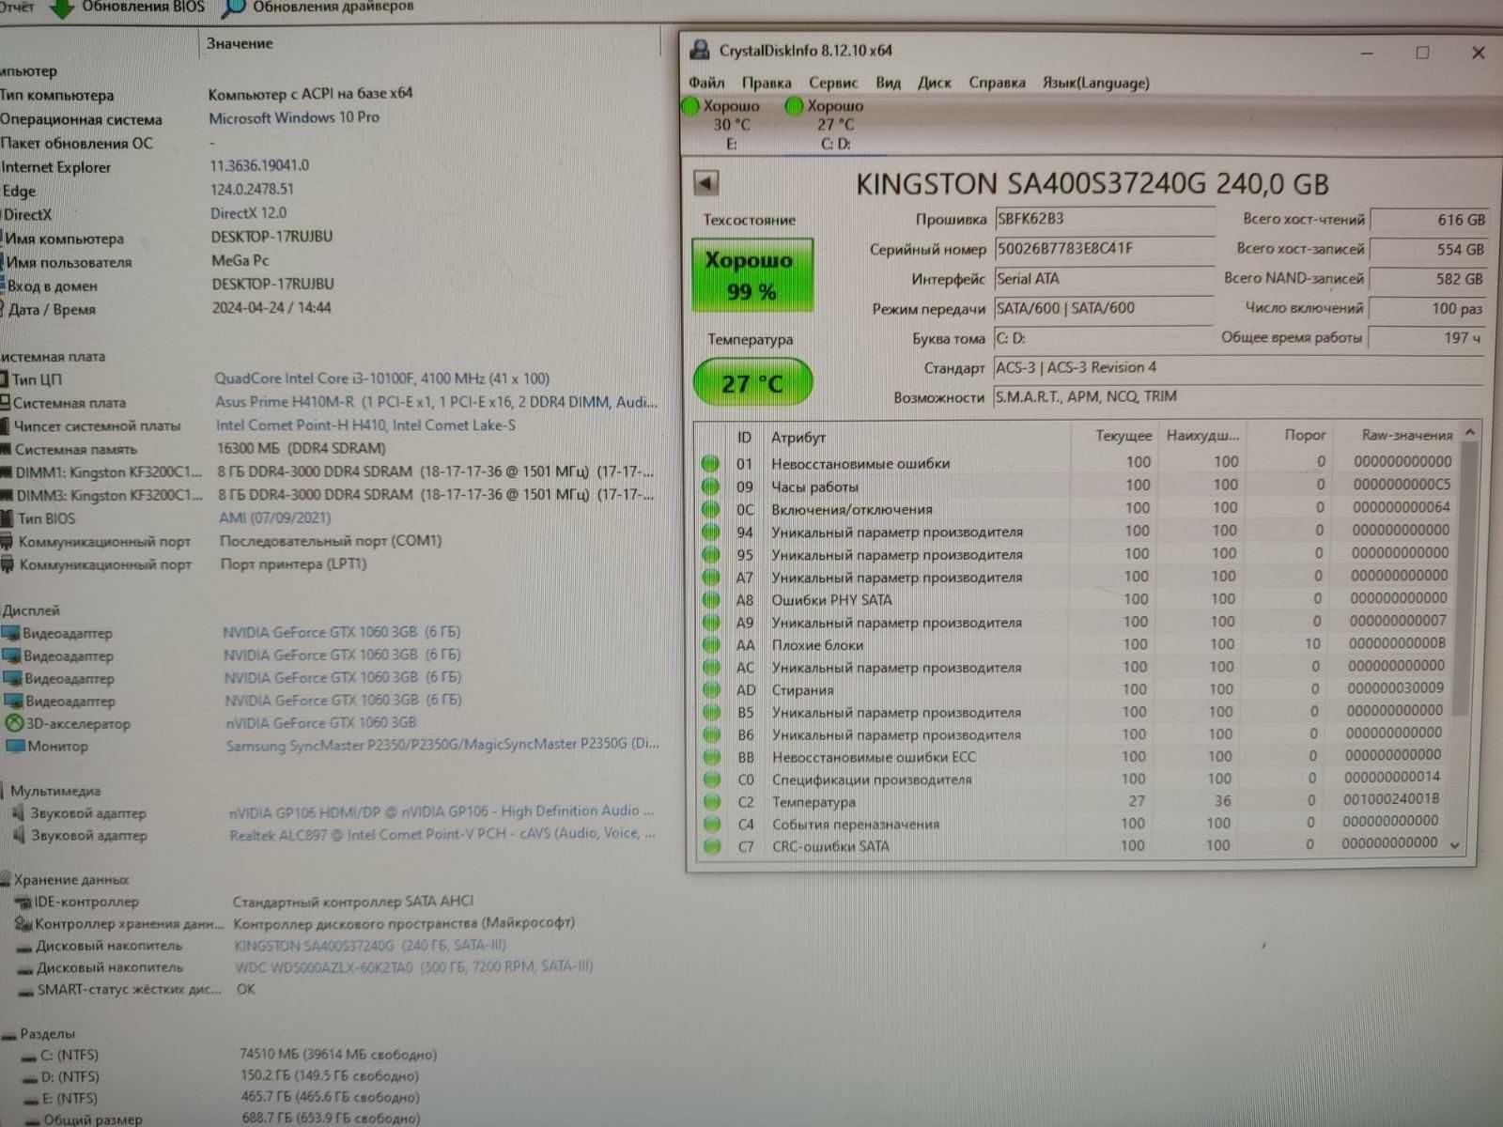Click the Порог column header
Viewport: 1503px width, 1127px height.
[1305, 435]
